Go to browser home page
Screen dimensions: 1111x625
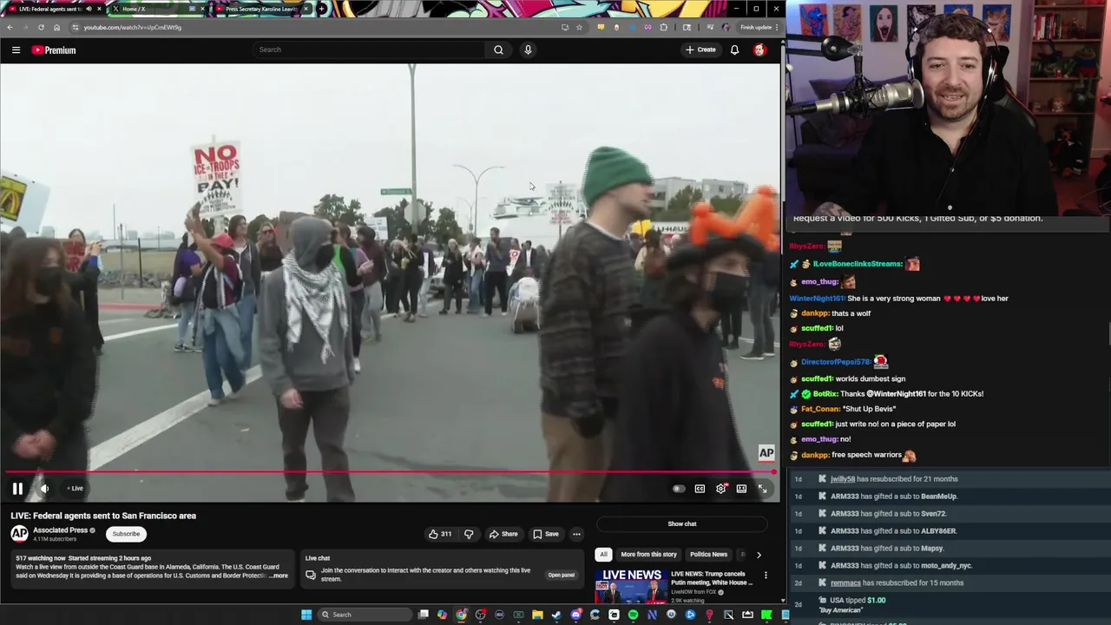[56, 27]
